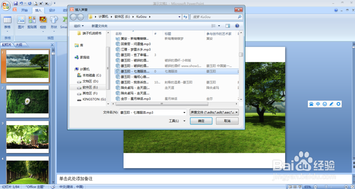Open 其他区 (F:) drive
The width and height of the screenshot is (355, 189).
87,93
